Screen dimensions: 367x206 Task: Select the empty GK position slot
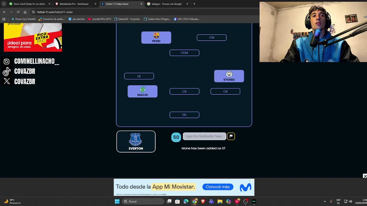click(x=184, y=115)
